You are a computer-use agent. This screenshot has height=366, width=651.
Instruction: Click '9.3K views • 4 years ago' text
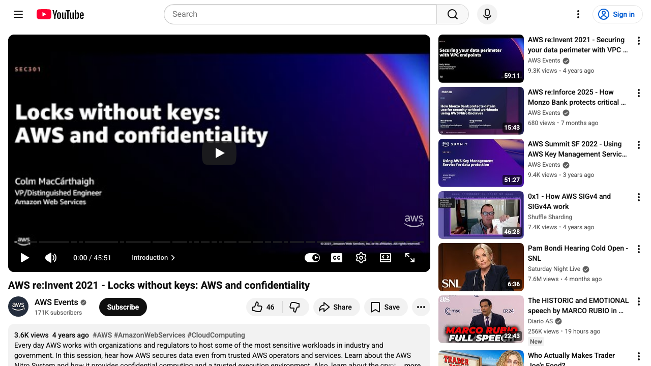(561, 71)
